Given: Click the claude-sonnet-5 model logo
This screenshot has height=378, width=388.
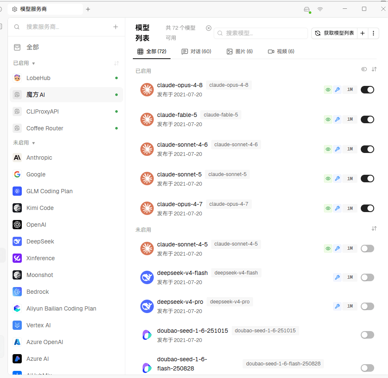Looking at the screenshot, I should [x=147, y=179].
